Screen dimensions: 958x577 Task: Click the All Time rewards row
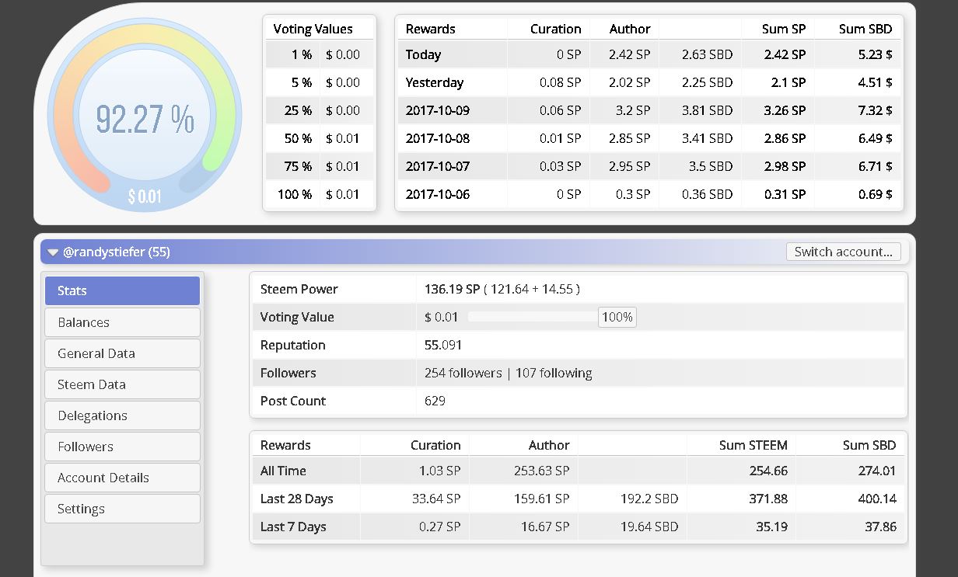click(x=578, y=471)
